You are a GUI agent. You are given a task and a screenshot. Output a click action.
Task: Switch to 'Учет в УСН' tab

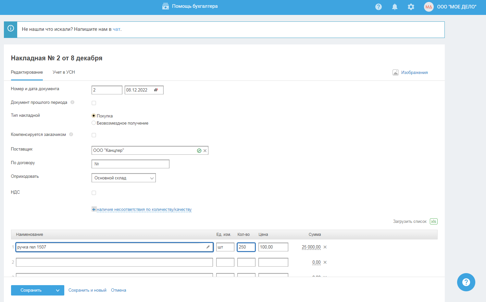pyautogui.click(x=64, y=72)
